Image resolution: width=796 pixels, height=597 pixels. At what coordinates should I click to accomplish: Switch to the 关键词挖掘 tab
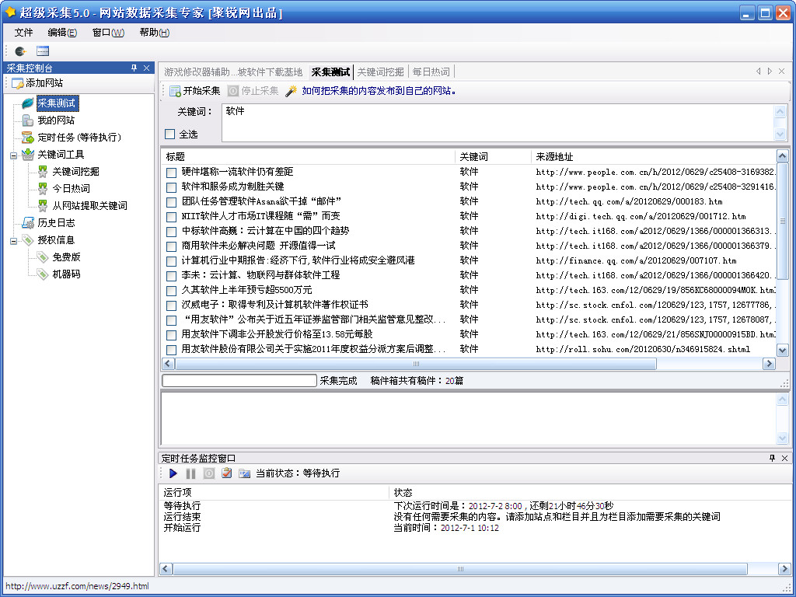380,72
